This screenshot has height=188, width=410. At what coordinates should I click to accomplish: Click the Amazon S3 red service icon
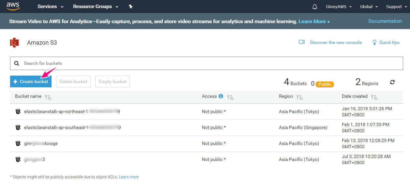14,42
